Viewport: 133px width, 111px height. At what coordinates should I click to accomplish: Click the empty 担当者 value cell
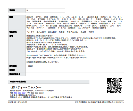(75, 70)
